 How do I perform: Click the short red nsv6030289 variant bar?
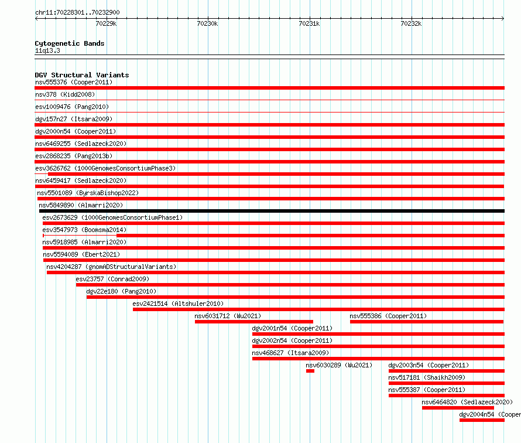click(310, 371)
